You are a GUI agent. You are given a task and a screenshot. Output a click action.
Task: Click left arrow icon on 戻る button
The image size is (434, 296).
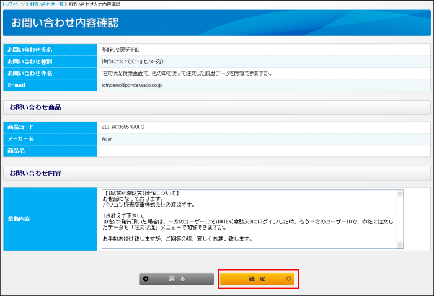[146, 279]
